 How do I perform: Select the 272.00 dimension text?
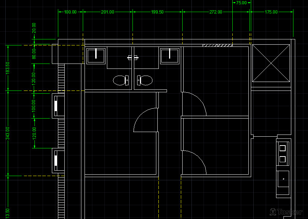coord(216,12)
